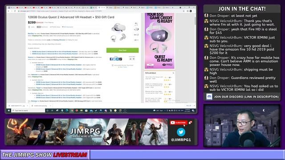The width and height of the screenshot is (285, 160).
Task: Open a new browser tab with plus
Action: 172,8
